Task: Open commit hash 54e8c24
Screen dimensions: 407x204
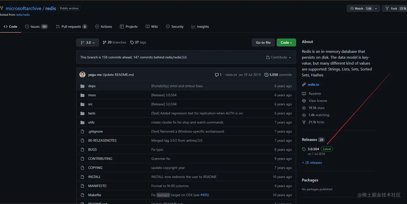Action: tap(231, 75)
